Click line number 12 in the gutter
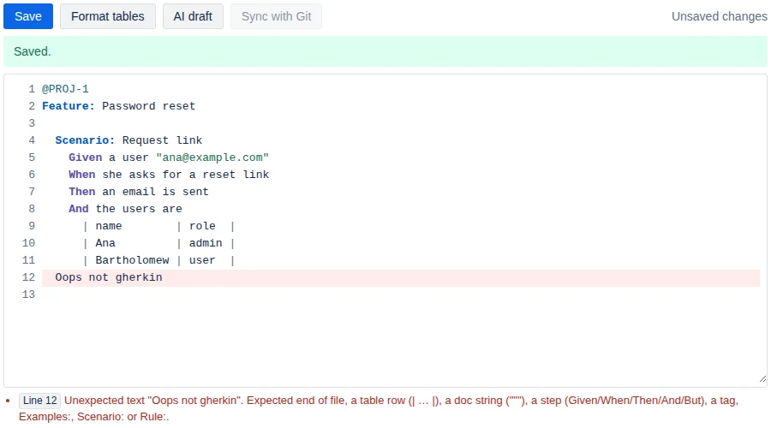 28,277
